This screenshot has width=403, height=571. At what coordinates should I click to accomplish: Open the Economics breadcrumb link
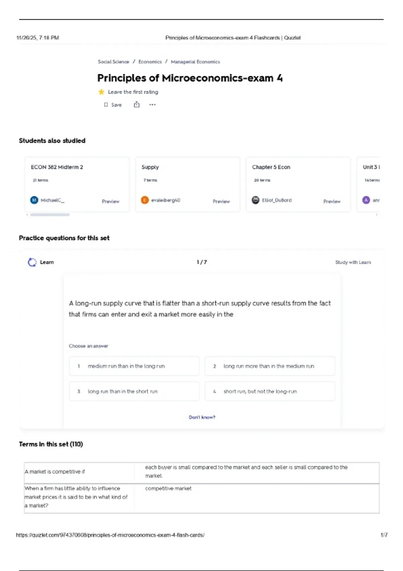click(x=150, y=62)
